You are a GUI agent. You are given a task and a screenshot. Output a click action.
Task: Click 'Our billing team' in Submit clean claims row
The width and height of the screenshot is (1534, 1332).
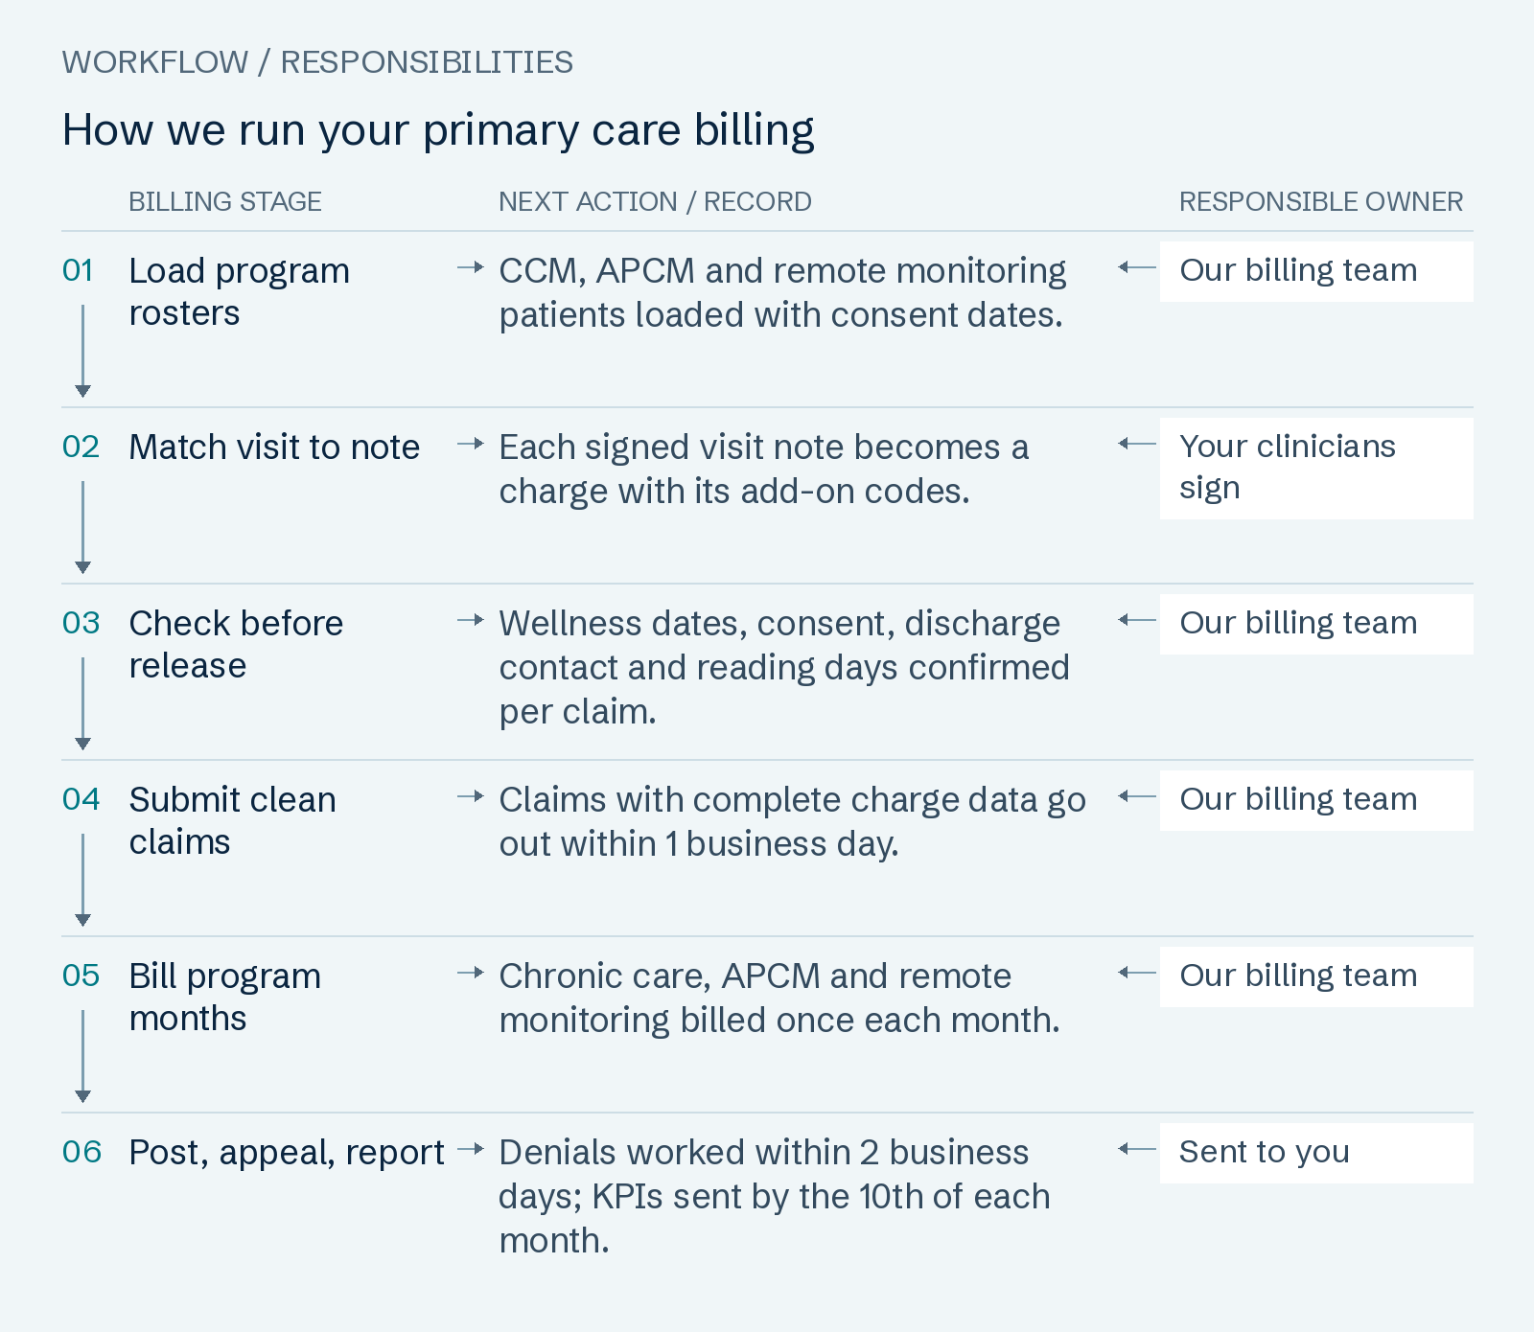1316,800
